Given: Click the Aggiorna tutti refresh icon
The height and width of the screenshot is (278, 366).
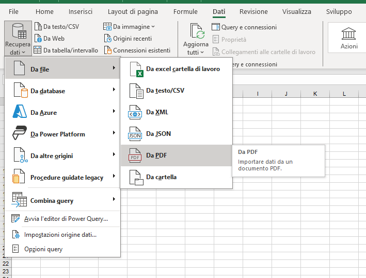Looking at the screenshot, I should coord(196,32).
